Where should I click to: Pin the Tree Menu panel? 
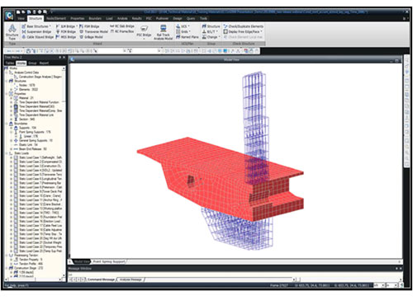60,58
